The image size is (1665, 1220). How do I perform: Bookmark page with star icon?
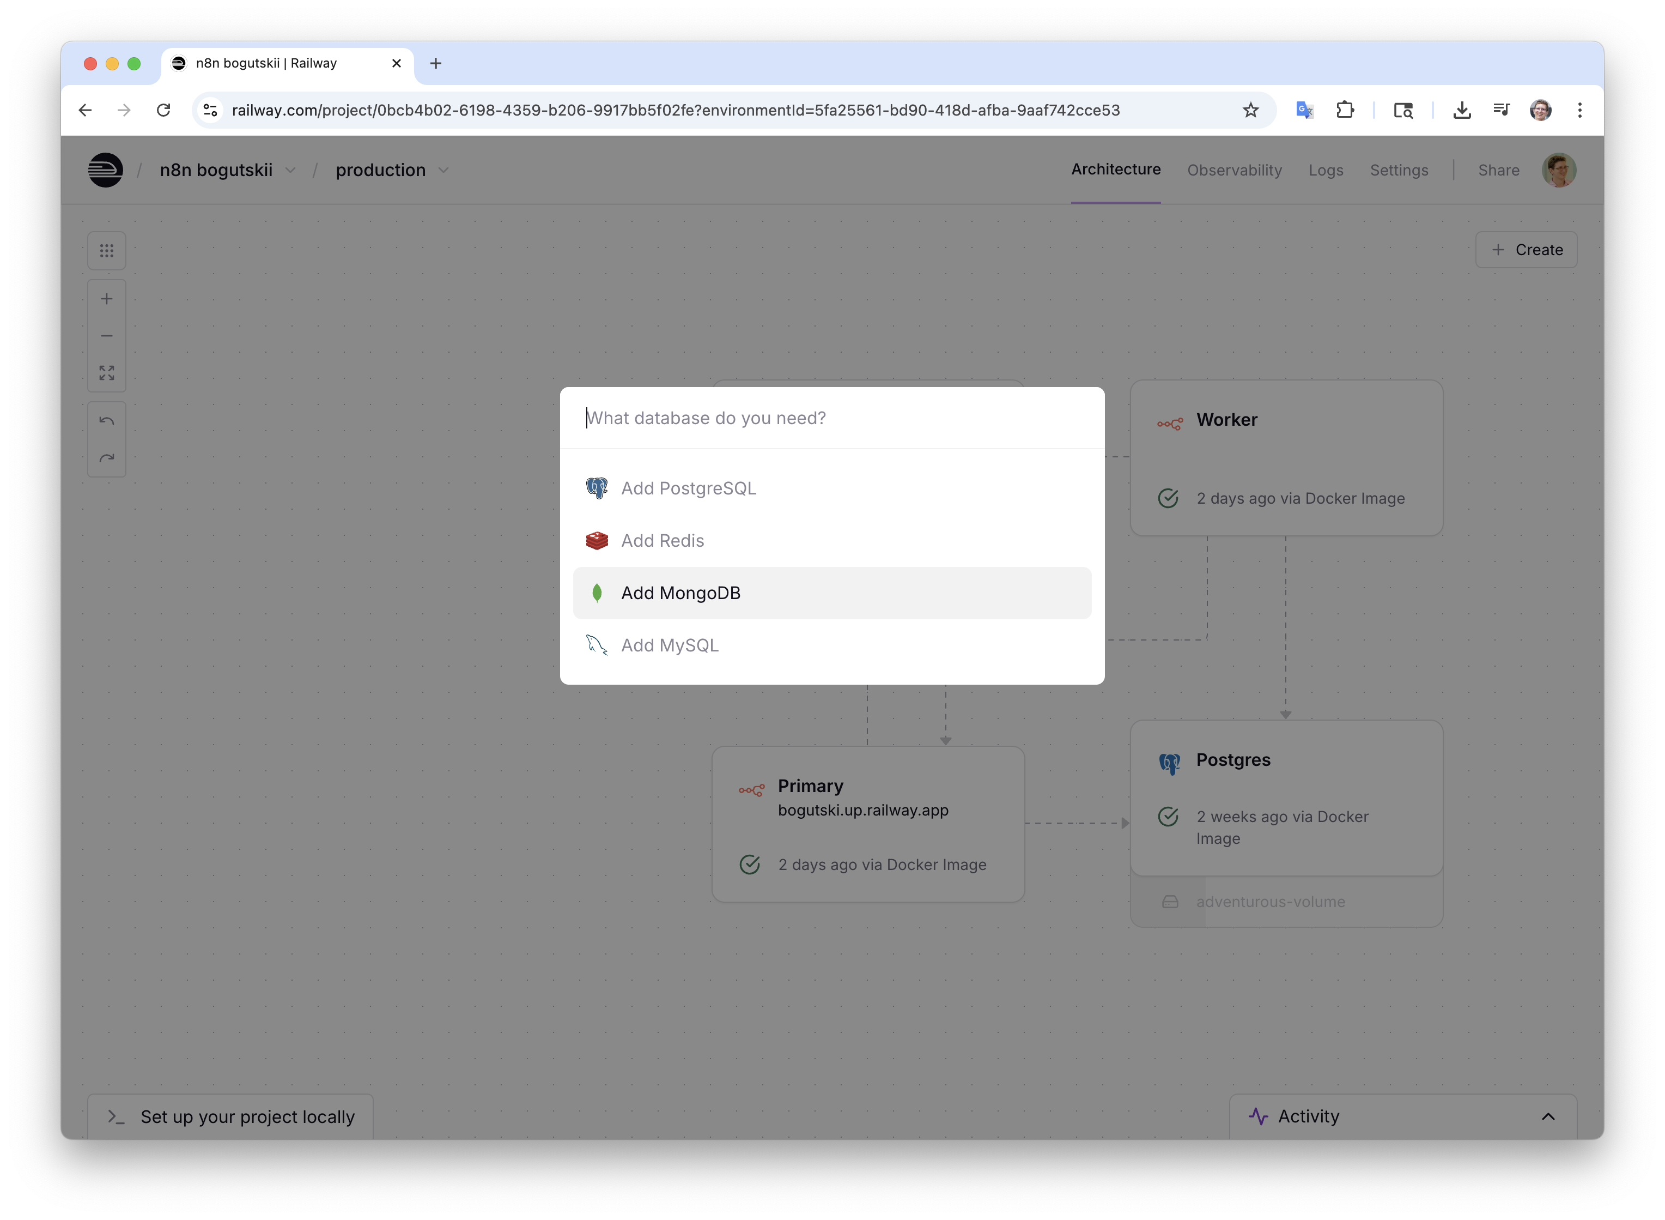click(x=1250, y=110)
